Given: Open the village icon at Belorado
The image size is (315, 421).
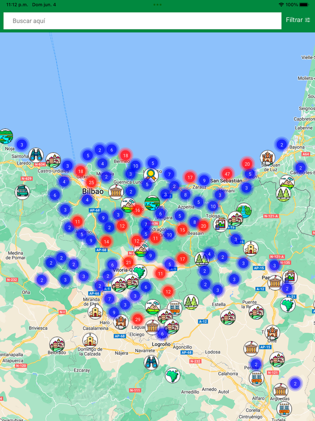Looking at the screenshot, I should (x=57, y=344).
